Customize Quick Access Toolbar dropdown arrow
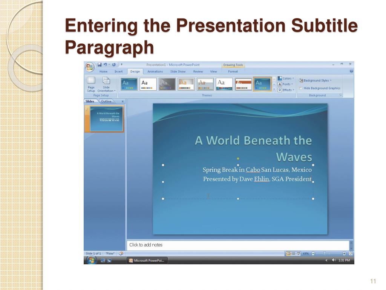386x290 pixels. tap(122, 65)
